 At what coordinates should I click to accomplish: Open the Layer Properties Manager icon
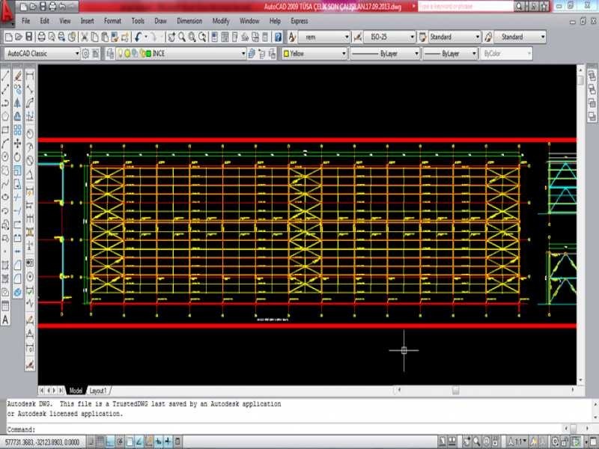pos(110,54)
